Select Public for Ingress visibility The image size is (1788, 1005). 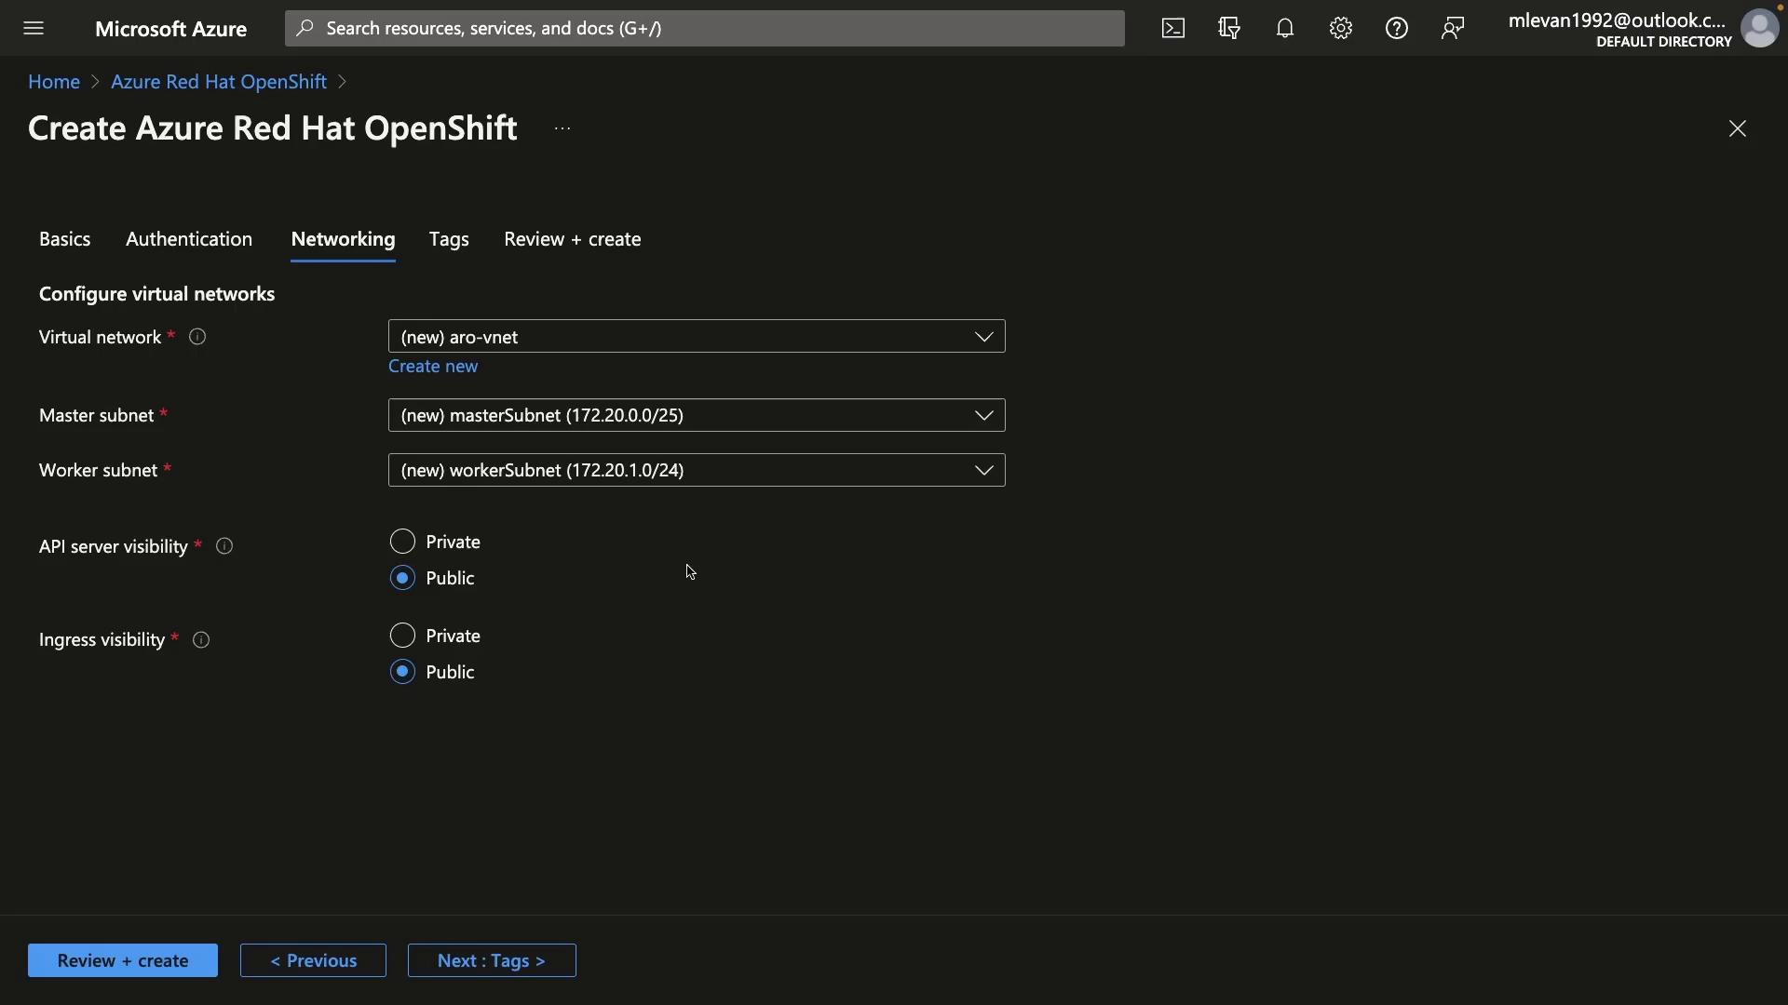click(402, 672)
